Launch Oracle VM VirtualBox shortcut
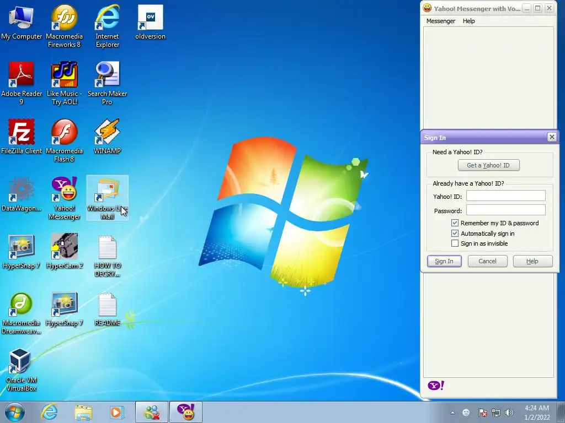Screen dimensions: 565x423 coord(22,370)
